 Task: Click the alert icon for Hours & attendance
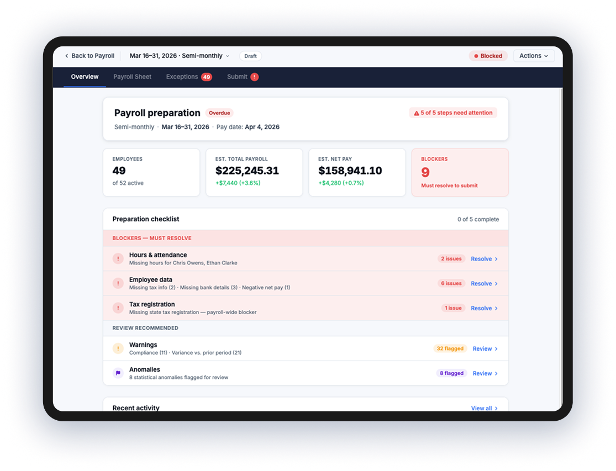click(118, 258)
